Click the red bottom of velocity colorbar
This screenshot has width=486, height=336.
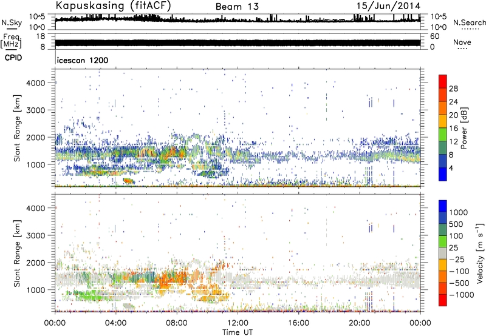[443, 300]
